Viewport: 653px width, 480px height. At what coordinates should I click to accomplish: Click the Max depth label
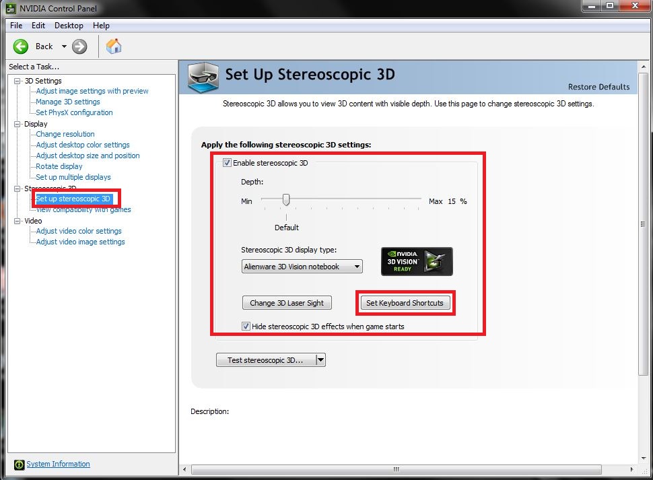436,201
